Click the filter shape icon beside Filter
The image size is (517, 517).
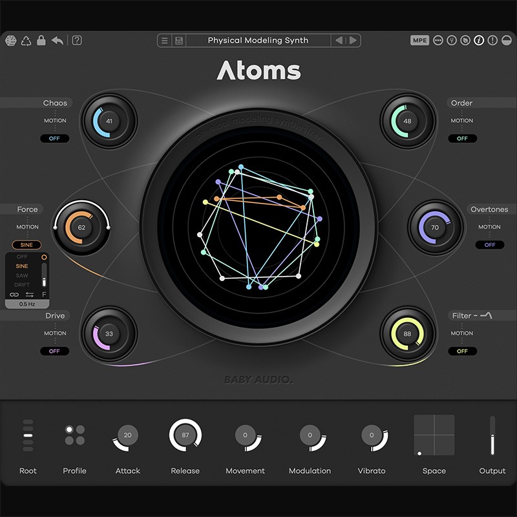coord(486,315)
